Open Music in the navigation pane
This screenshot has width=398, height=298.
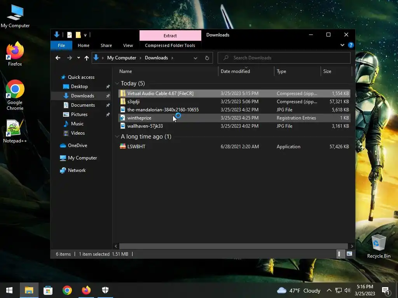click(77, 124)
